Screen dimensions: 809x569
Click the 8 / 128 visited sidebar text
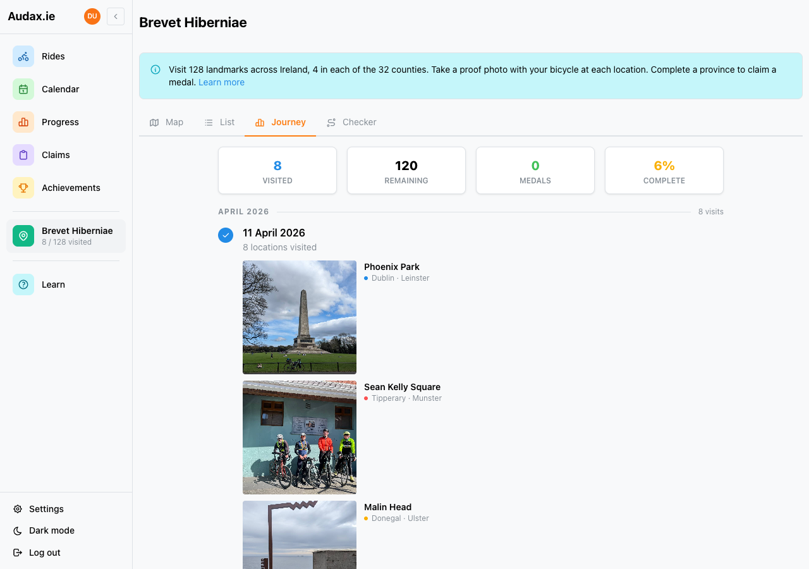click(66, 242)
